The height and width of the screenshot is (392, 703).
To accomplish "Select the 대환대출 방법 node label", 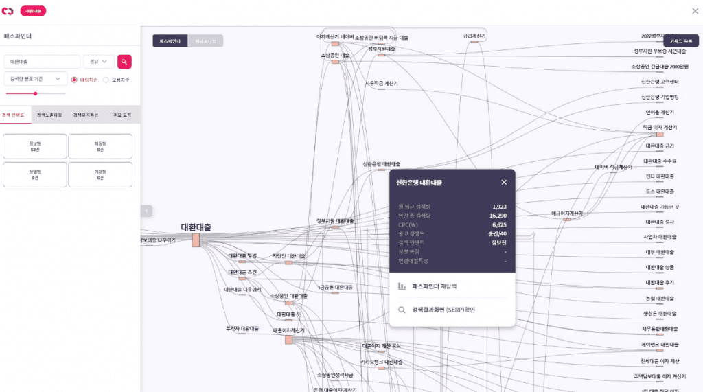I will point(242,256).
